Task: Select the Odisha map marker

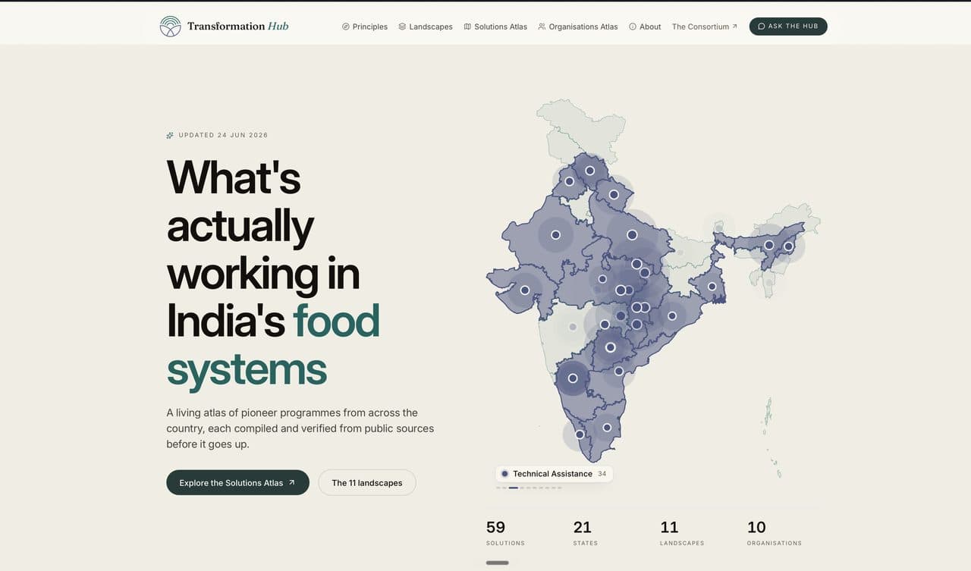Action: point(672,315)
